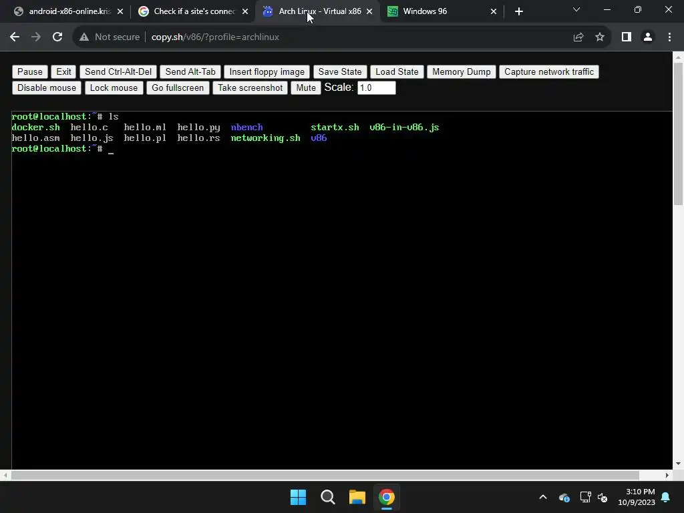Open Chrome three-dot menu
684x513 pixels.
click(x=669, y=37)
